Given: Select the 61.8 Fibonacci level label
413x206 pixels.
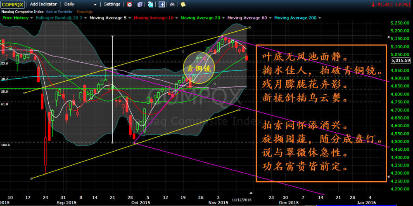Looking at the screenshot, I should 5,104.
